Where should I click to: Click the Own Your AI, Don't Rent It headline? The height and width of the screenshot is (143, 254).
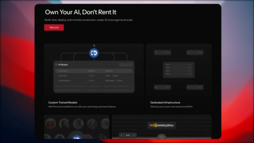[81, 12]
